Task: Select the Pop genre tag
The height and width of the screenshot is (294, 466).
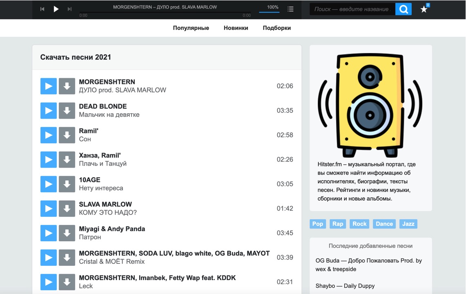Action: (318, 224)
